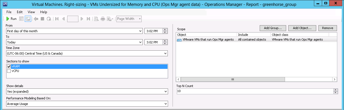Screen dimensions: 344x110
Task: Open the View menu
Action: (x=31, y=12)
